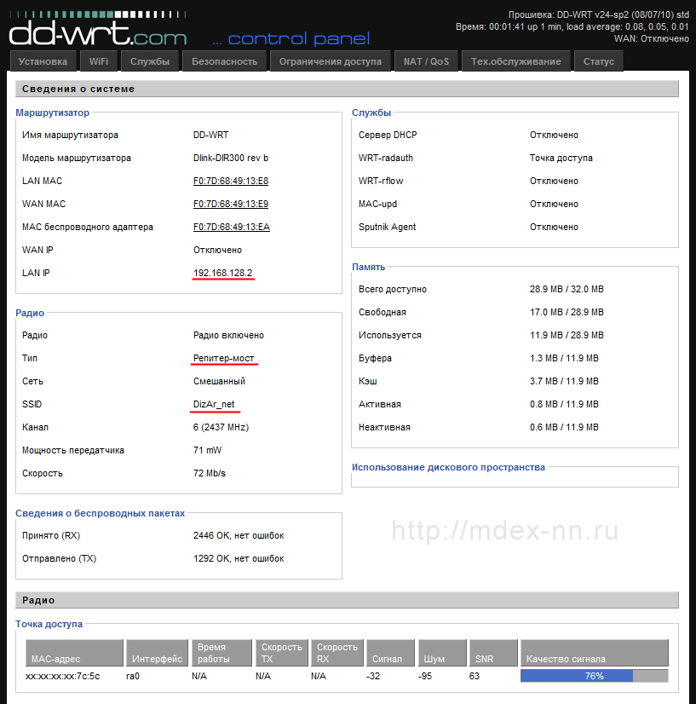This screenshot has width=696, height=704.
Task: Click the LAN IP address 192.168.128.2
Action: pos(222,273)
